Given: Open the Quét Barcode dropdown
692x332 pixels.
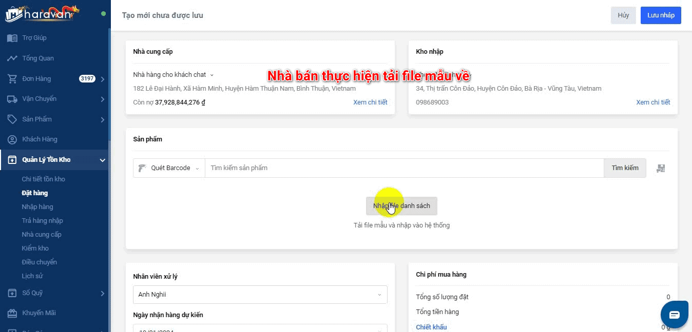Looking at the screenshot, I should click(169, 168).
